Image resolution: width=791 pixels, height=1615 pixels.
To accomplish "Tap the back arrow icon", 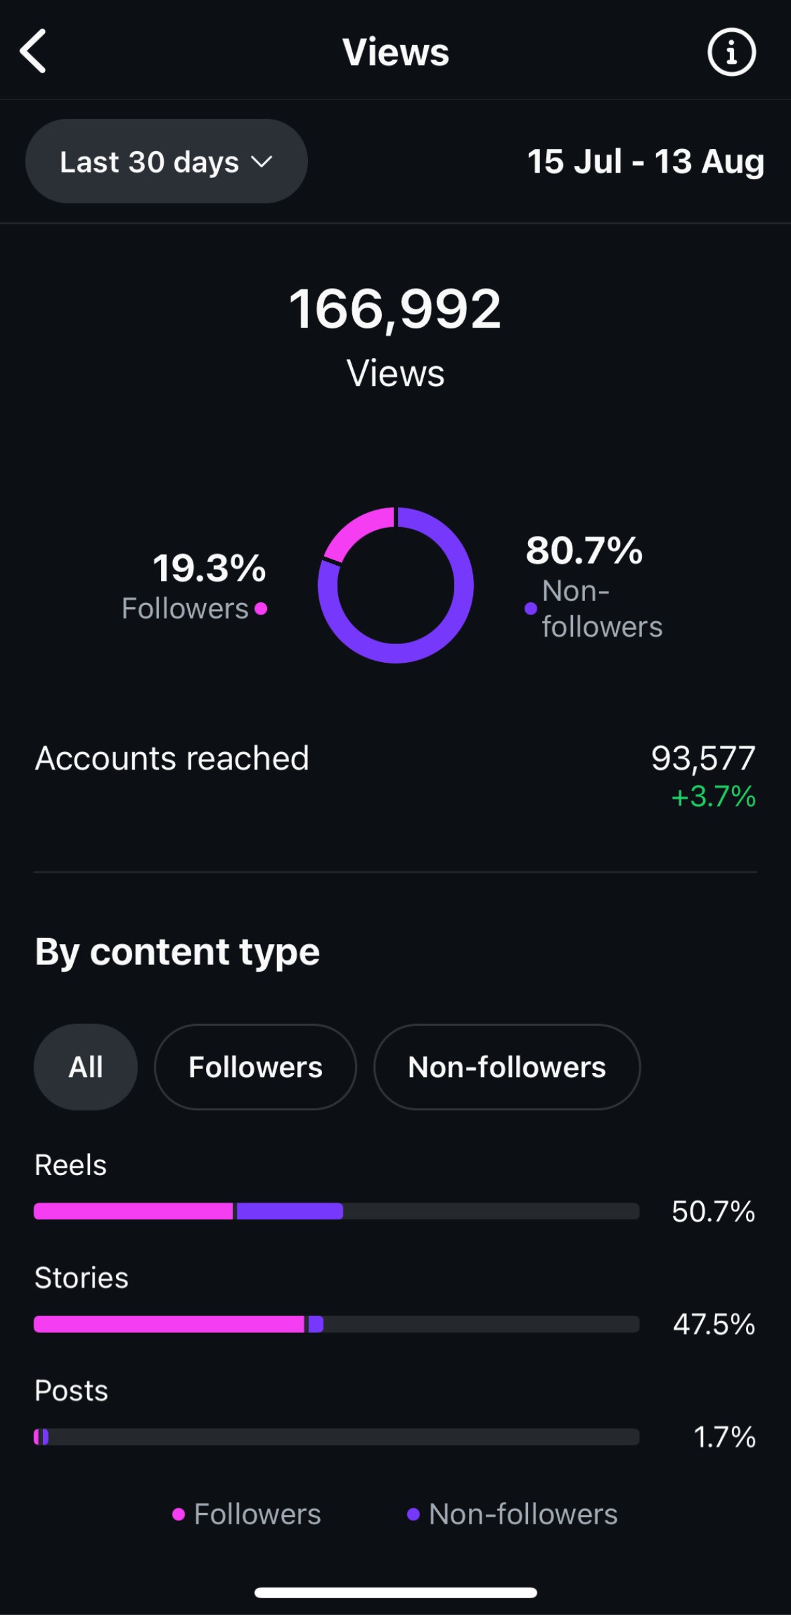I will point(34,51).
